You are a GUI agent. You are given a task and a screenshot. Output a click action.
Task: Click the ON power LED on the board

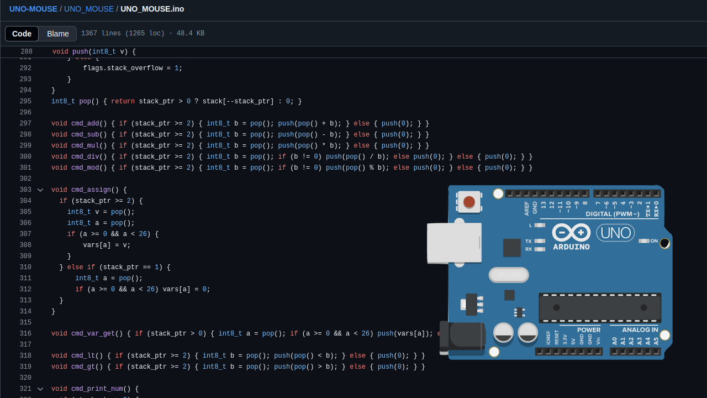point(644,241)
